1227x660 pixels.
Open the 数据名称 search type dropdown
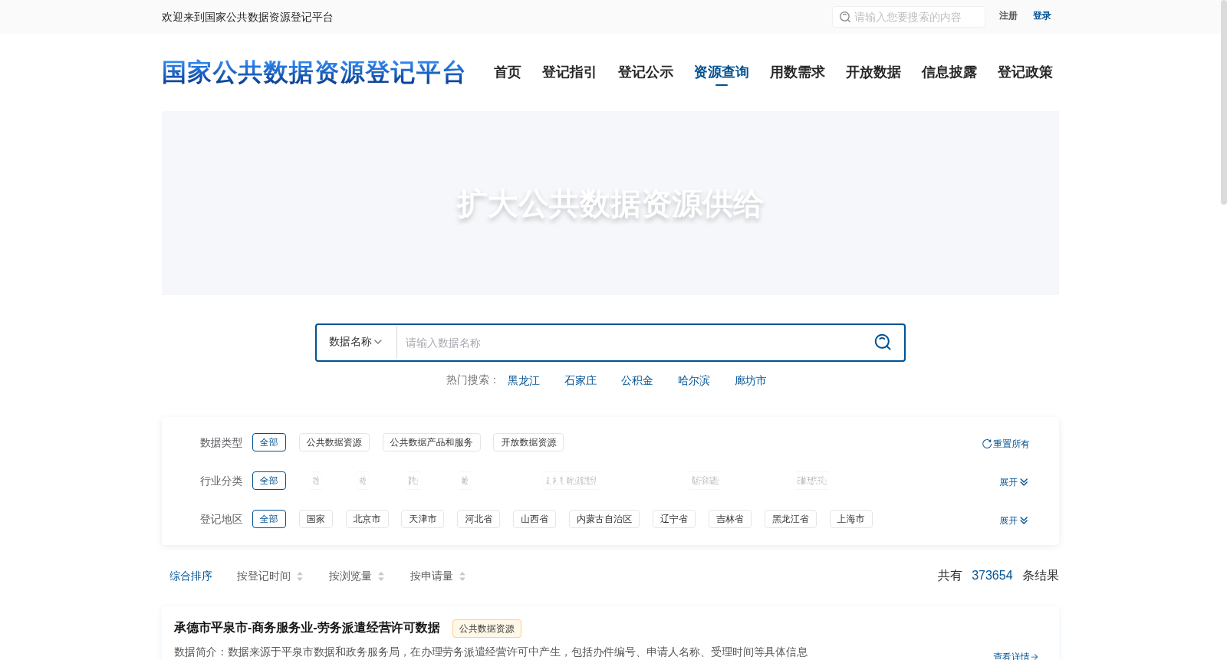pos(356,342)
